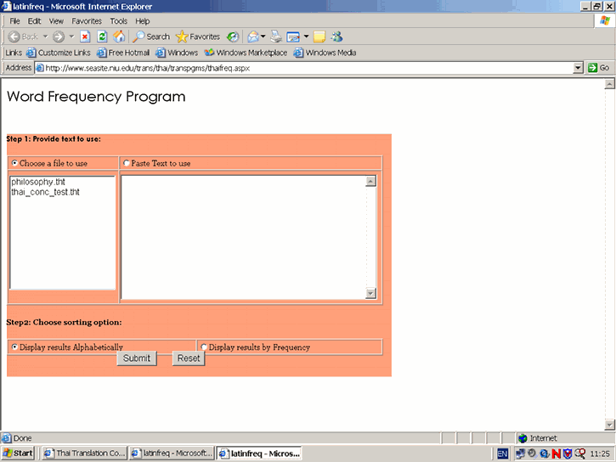
Task: Click the page scrollbar up arrow
Action: click(x=610, y=84)
